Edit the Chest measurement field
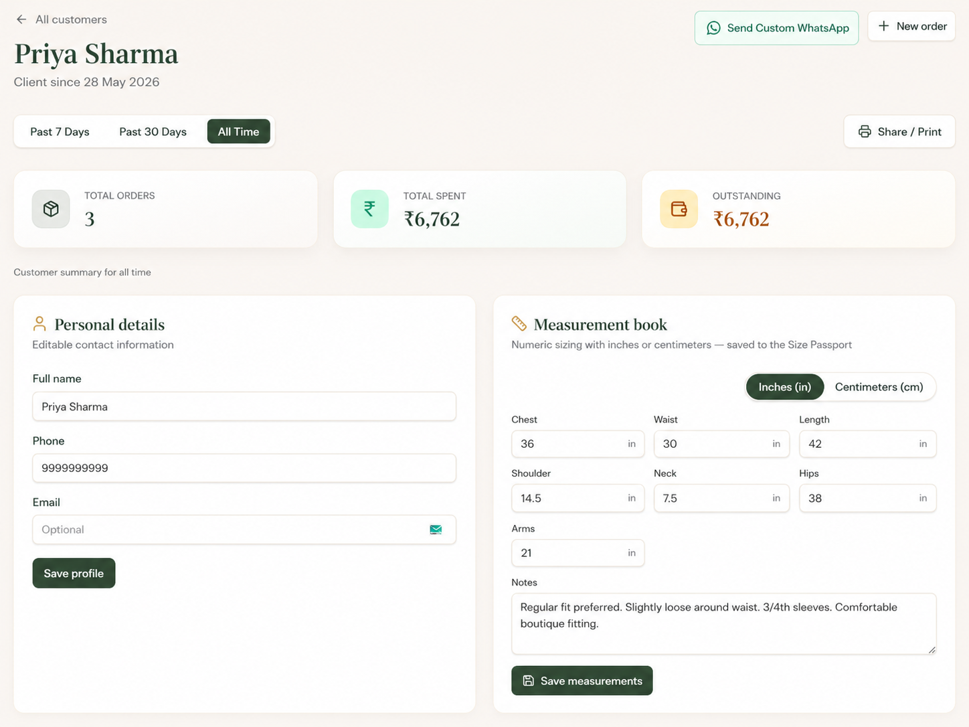 [578, 444]
